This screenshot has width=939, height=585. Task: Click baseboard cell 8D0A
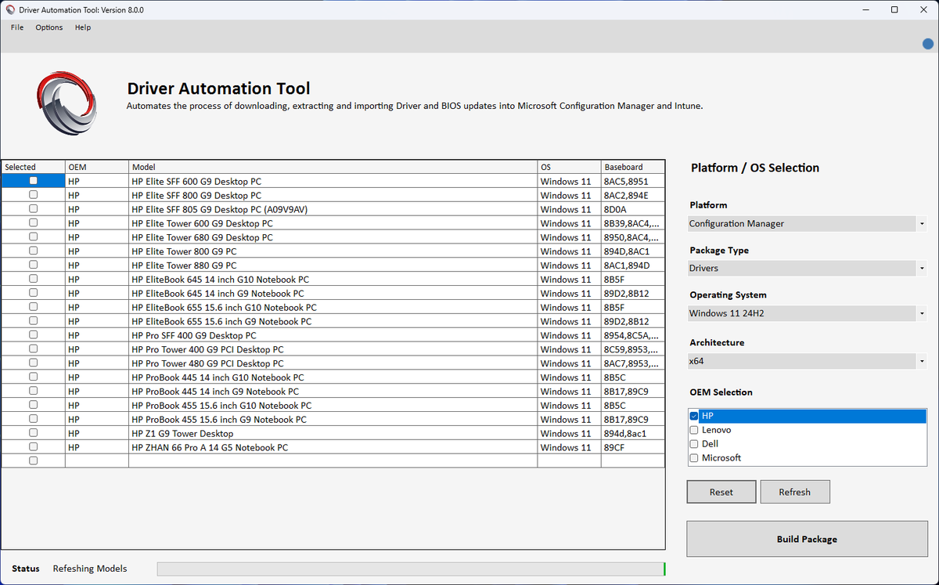pos(633,209)
